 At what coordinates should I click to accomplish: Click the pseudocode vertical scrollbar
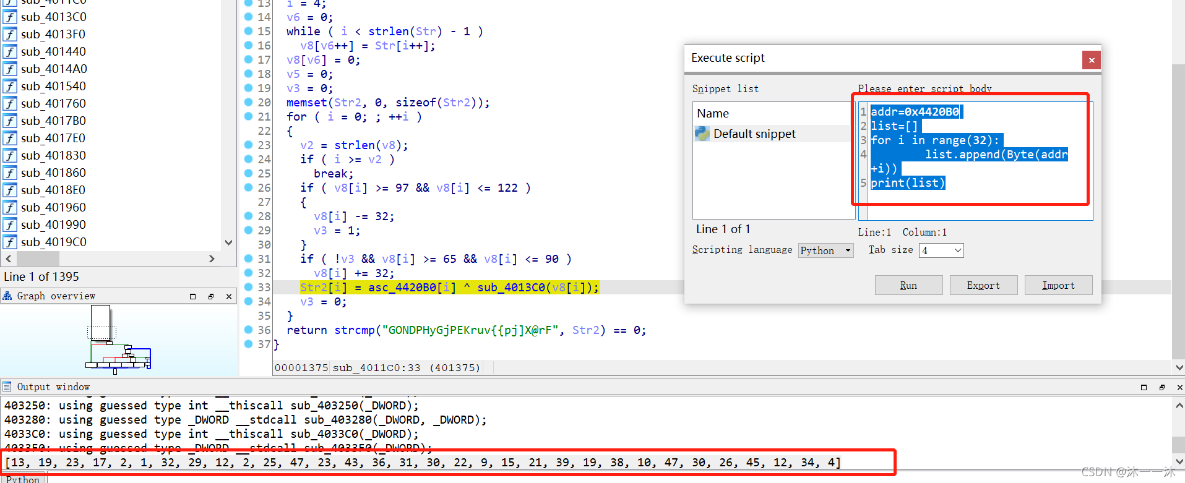tap(1178, 210)
